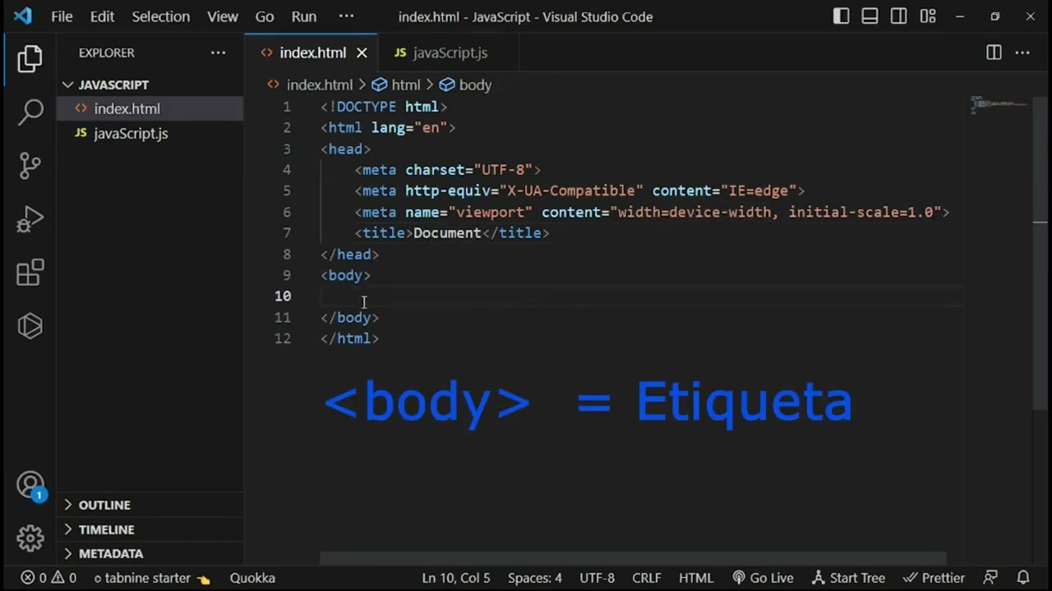Open the Go menu
Viewport: 1052px width, 591px height.
(264, 16)
